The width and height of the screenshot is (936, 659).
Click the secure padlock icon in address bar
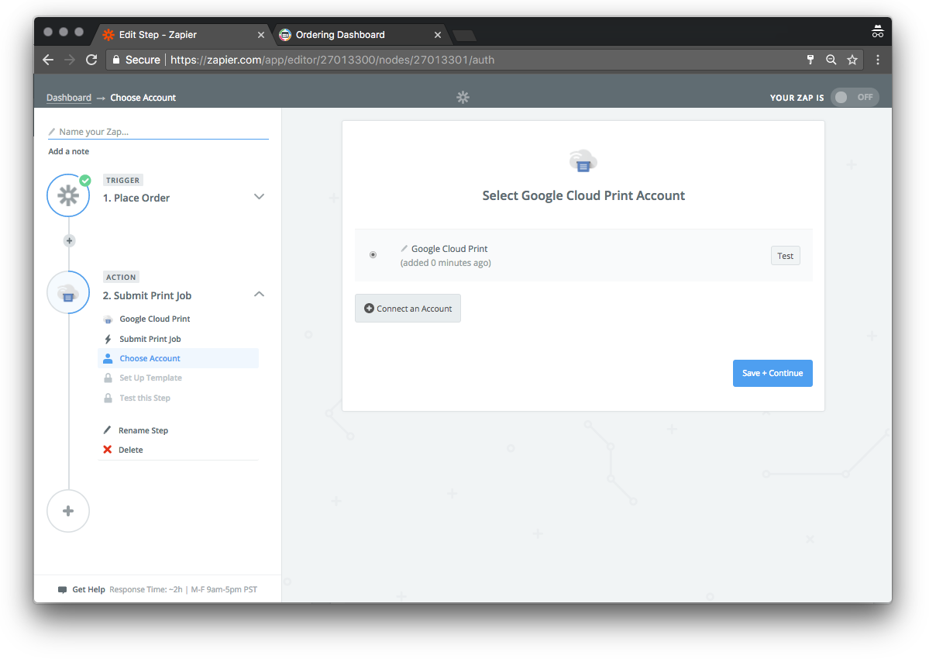(x=115, y=60)
